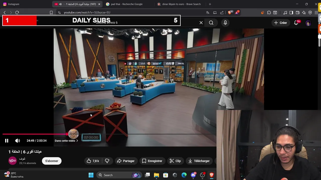
Task: Subscribe with S'abonner button
Action: (x=52, y=161)
